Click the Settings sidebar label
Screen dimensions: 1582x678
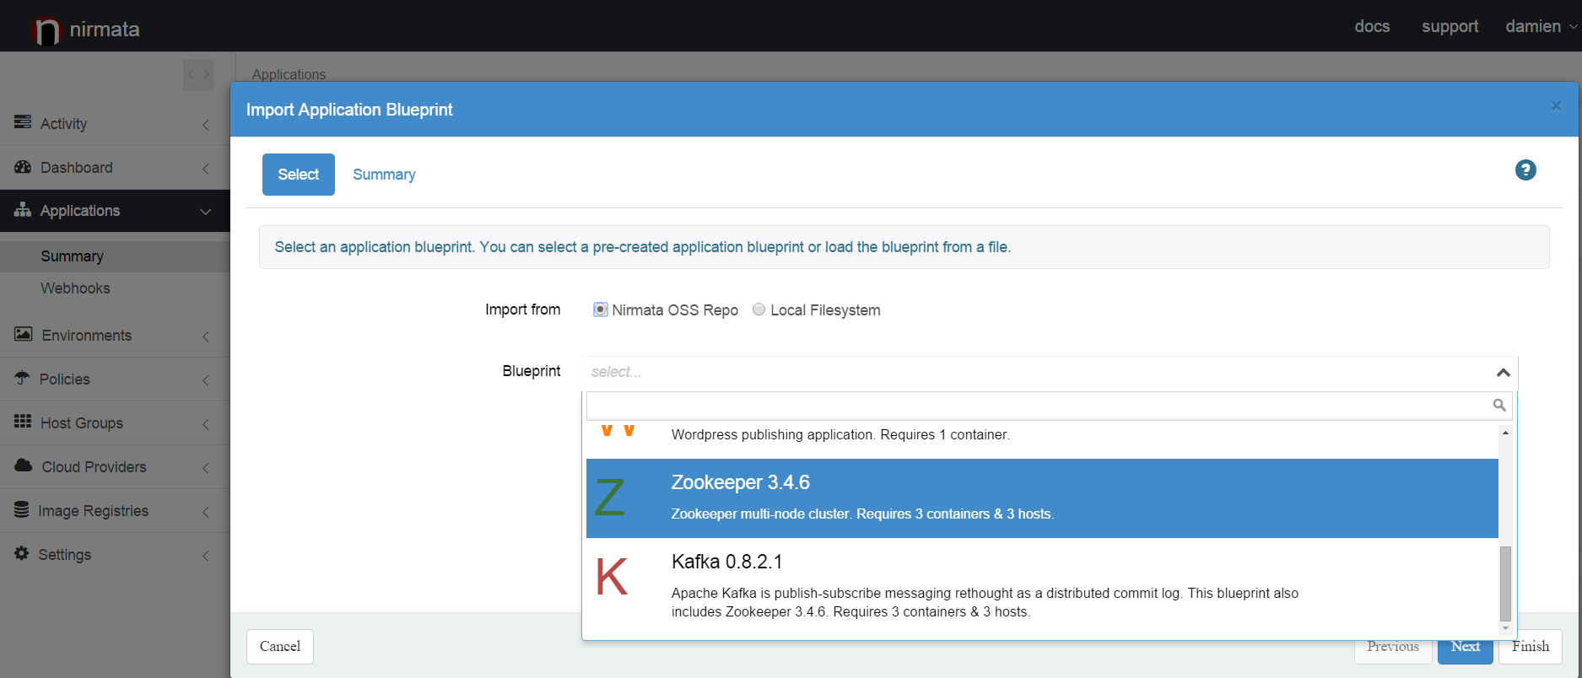click(x=65, y=555)
